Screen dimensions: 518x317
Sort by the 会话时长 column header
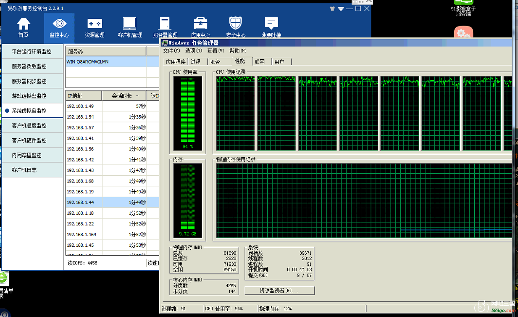tap(124, 96)
